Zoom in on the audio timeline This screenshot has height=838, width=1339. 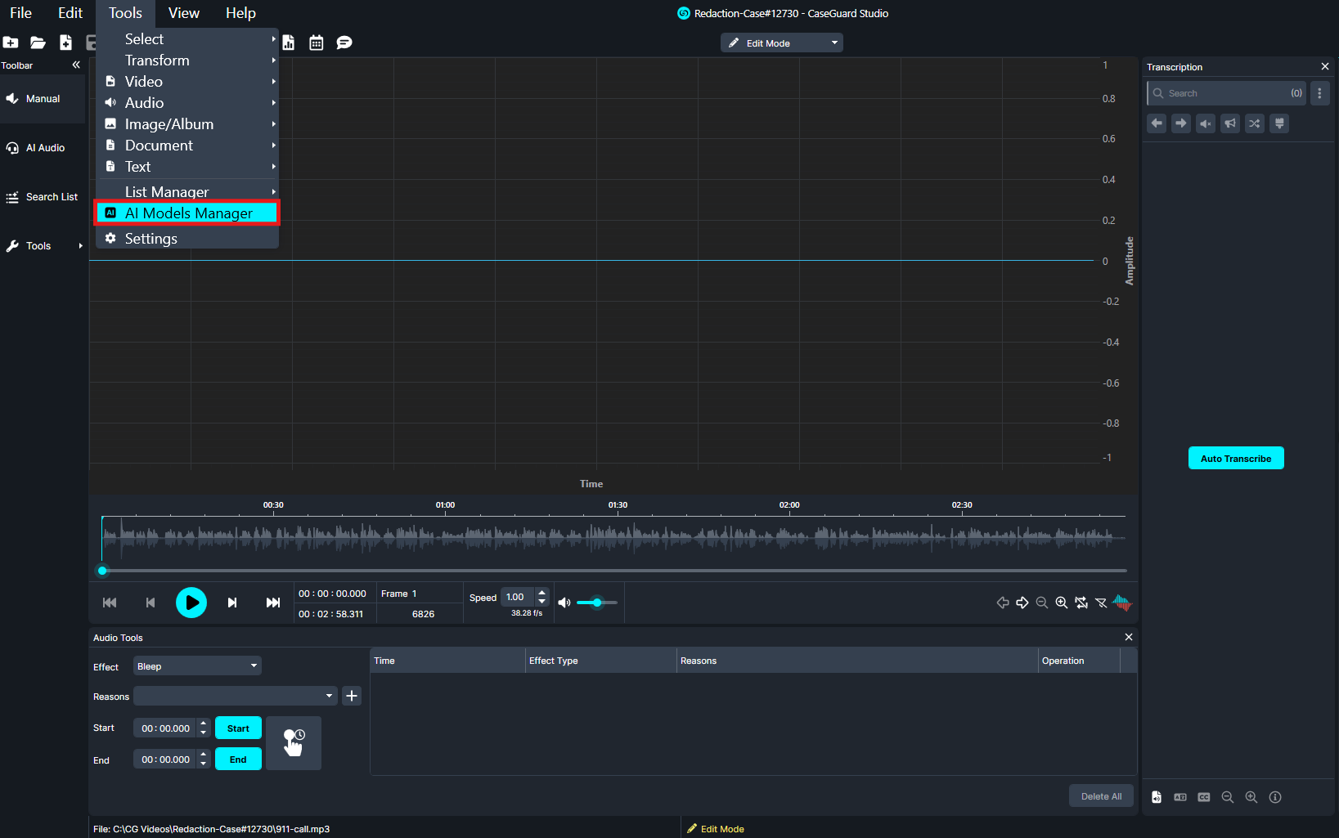coord(1062,603)
